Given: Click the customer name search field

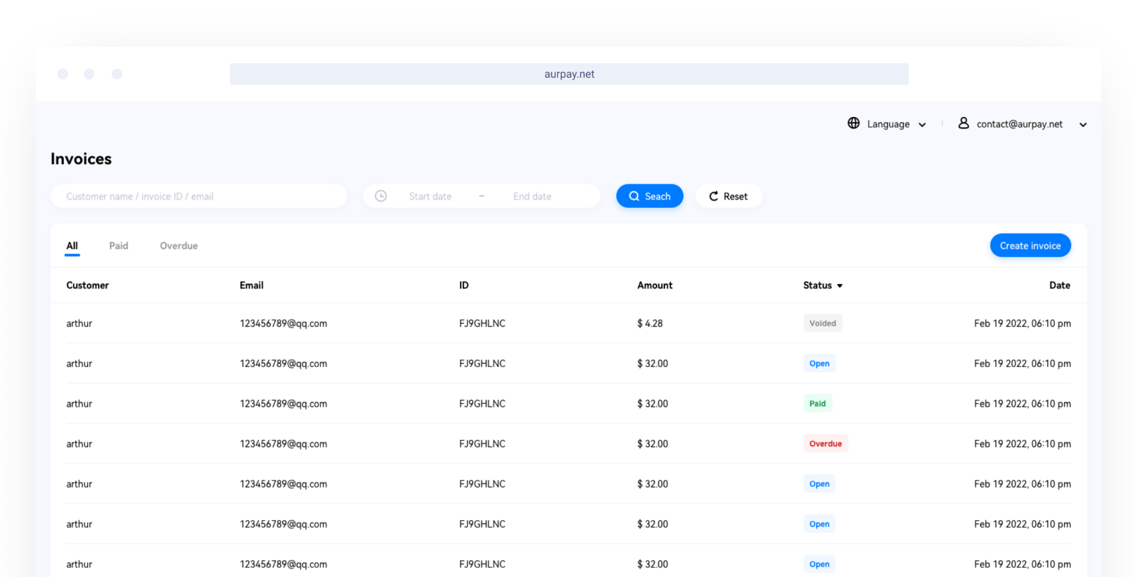Looking at the screenshot, I should pos(198,195).
